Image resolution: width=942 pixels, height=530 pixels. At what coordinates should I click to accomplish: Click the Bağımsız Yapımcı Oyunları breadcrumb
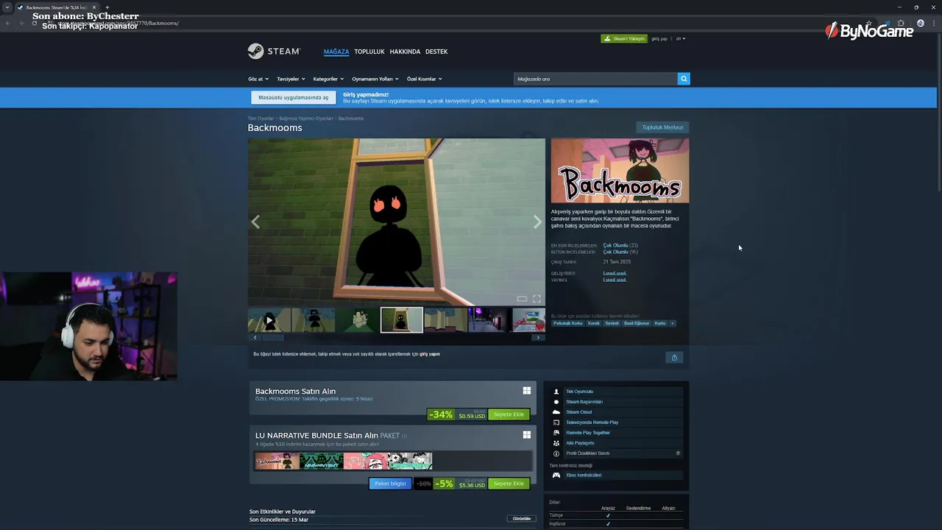coord(306,119)
